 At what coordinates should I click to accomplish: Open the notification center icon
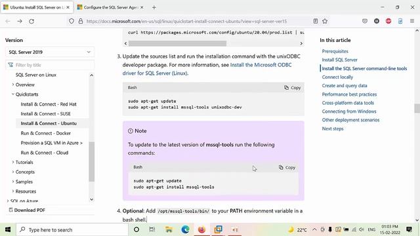409,229
